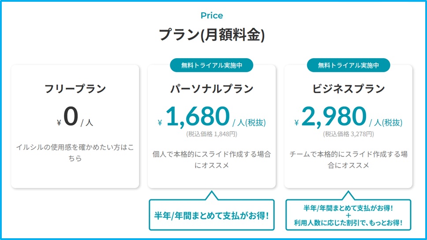Click the yen symbol beside 2,980
427x240 pixels.
point(296,123)
